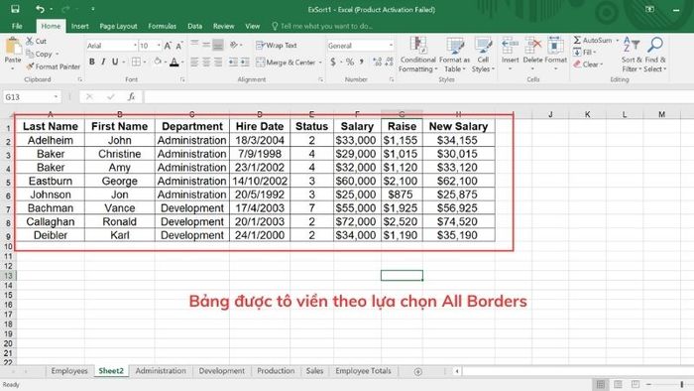694x391 pixels.
Task: Open the number format dropdown showing General
Action: click(391, 46)
